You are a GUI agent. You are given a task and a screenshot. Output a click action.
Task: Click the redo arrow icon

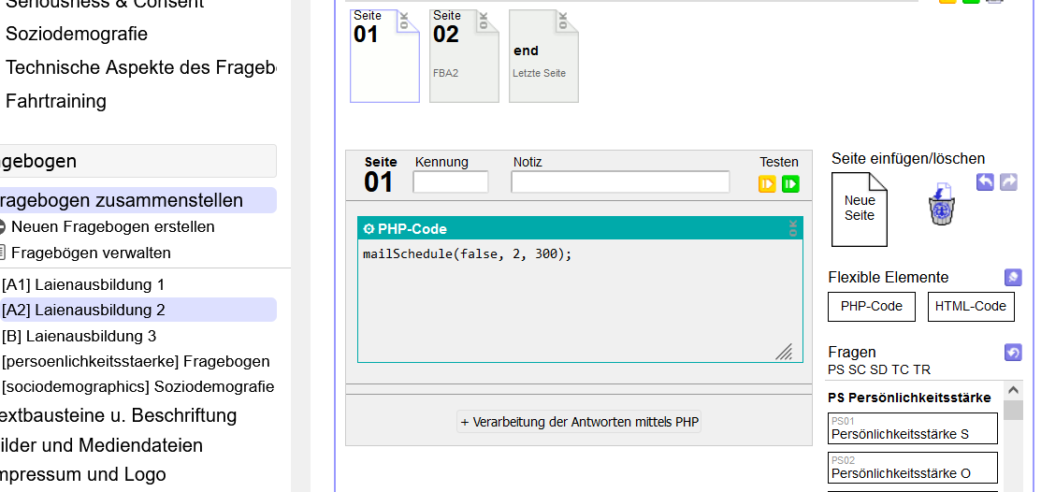pyautogui.click(x=1008, y=181)
